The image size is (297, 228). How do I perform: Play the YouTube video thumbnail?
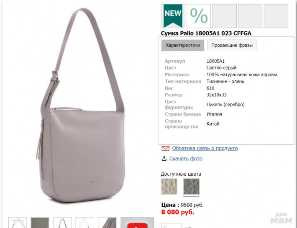(x=138, y=223)
